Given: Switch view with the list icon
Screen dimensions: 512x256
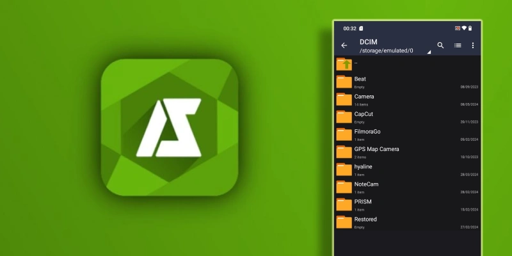Looking at the screenshot, I should click(458, 45).
